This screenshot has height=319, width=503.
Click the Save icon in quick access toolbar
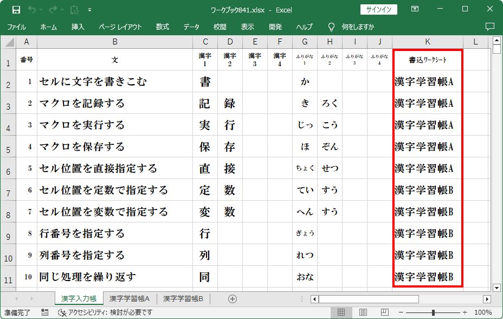pos(16,10)
